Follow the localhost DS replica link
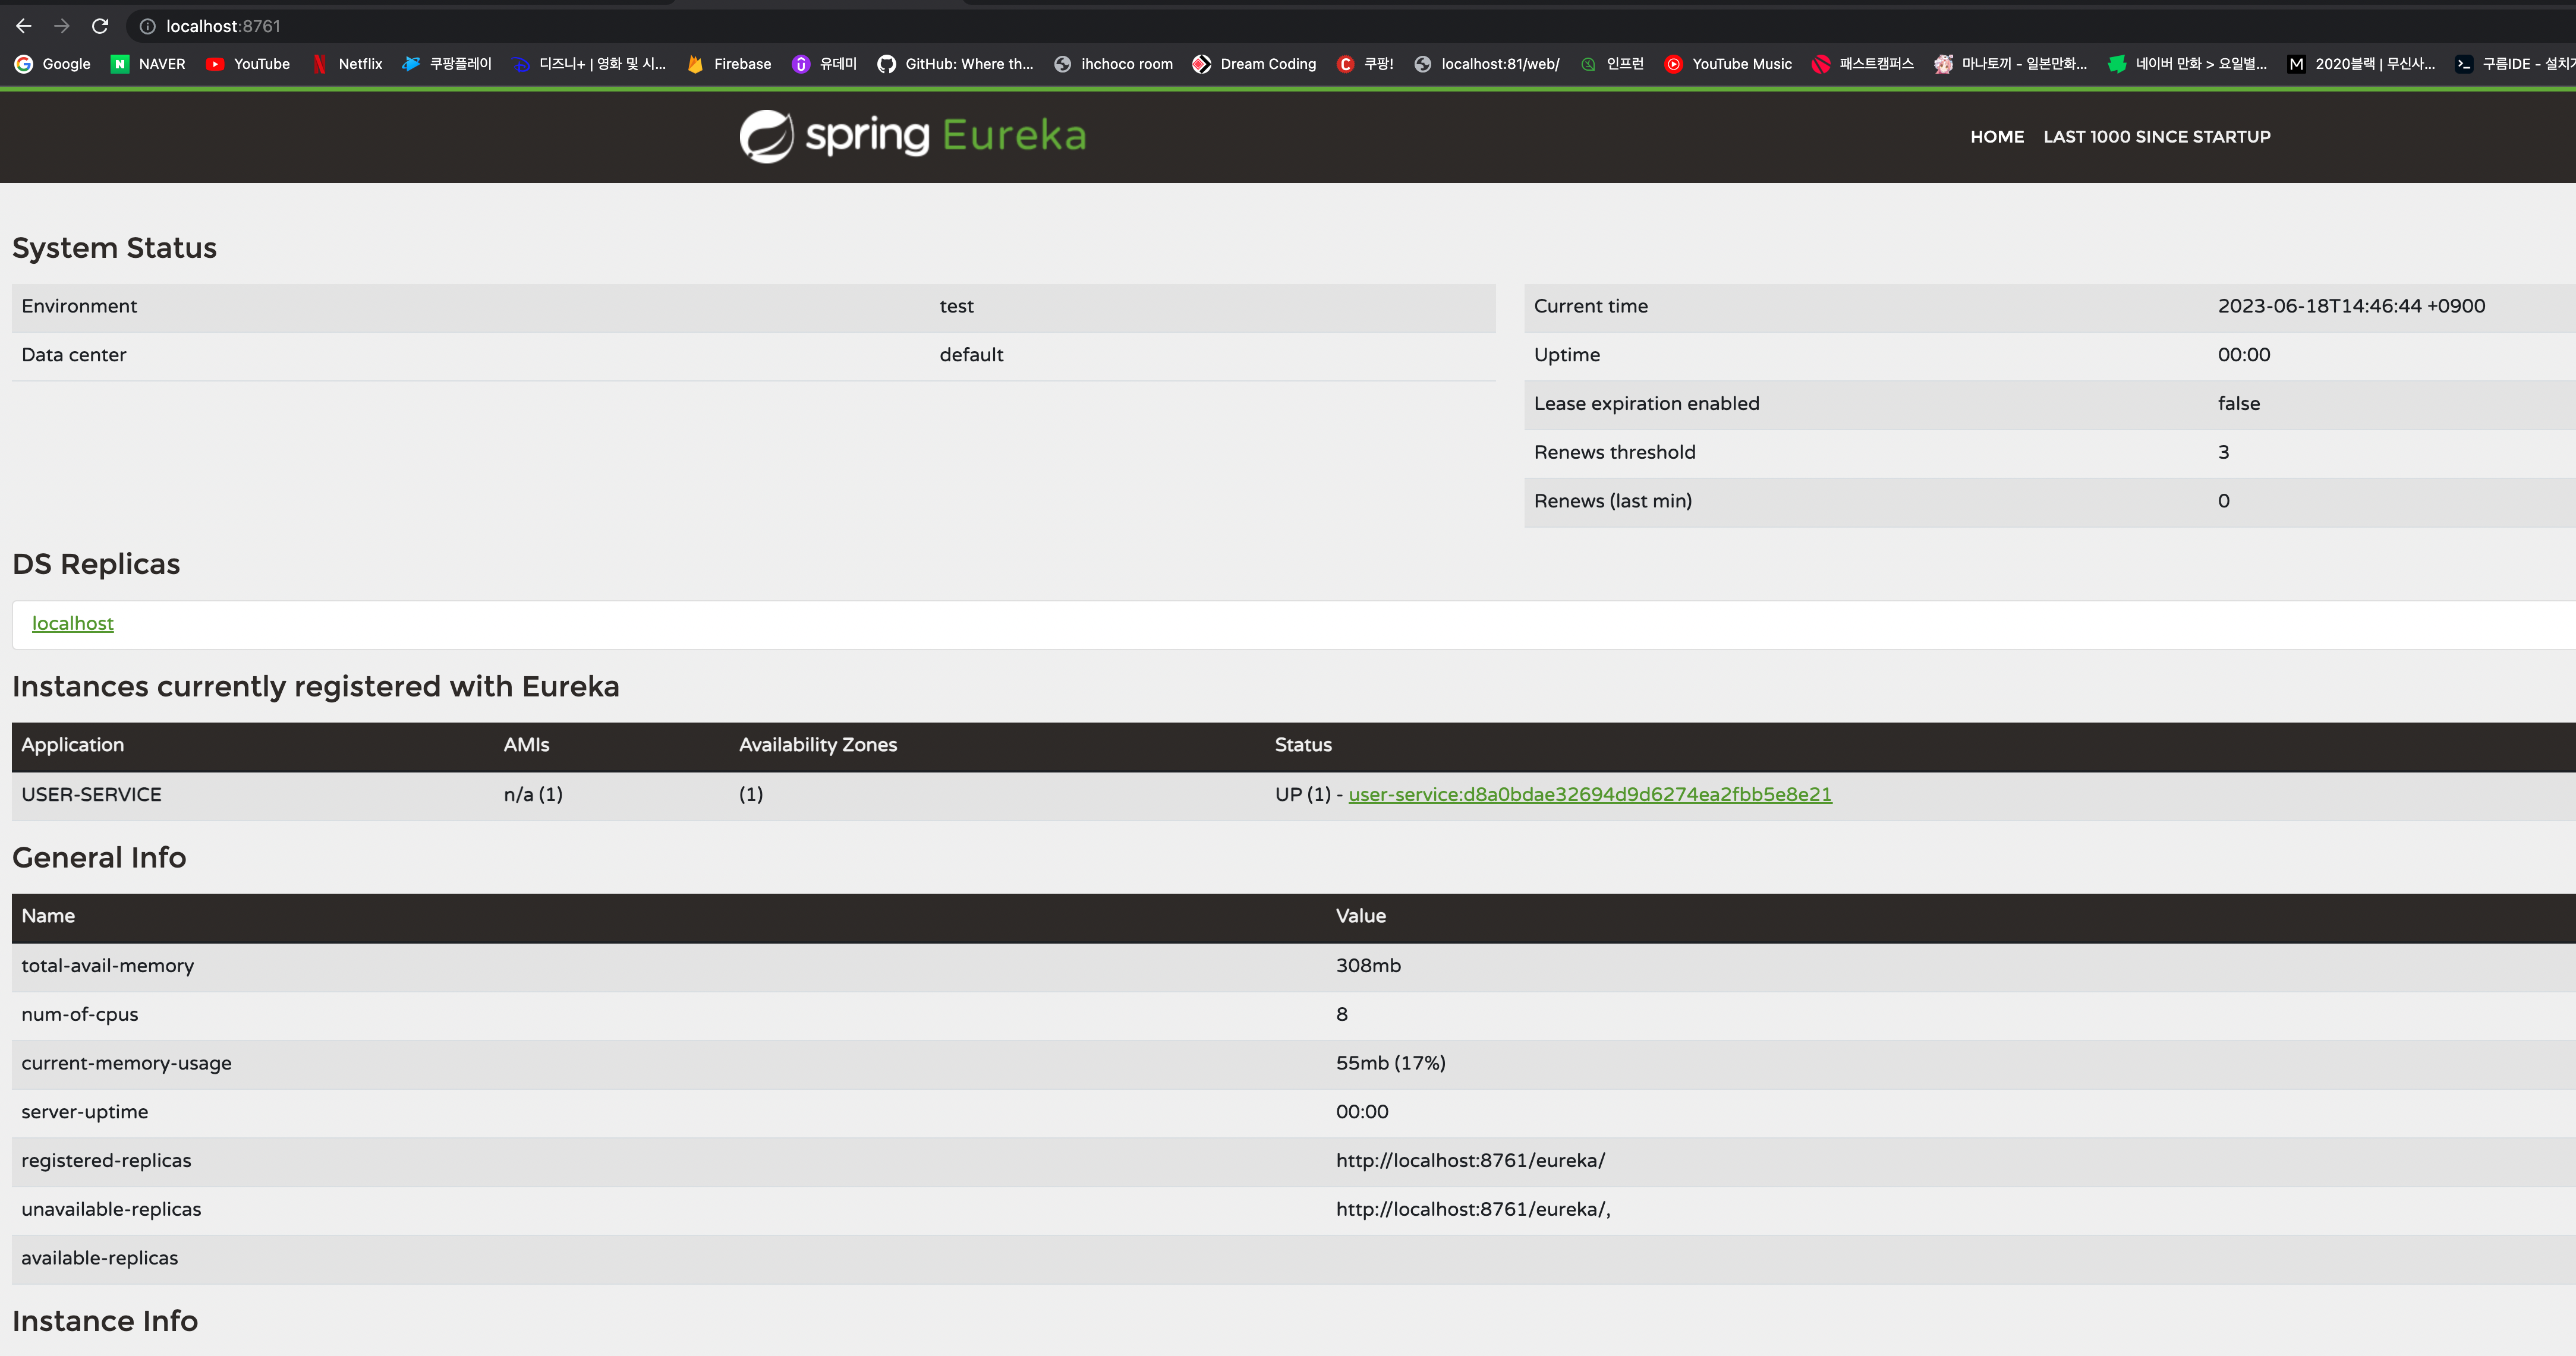 tap(73, 624)
